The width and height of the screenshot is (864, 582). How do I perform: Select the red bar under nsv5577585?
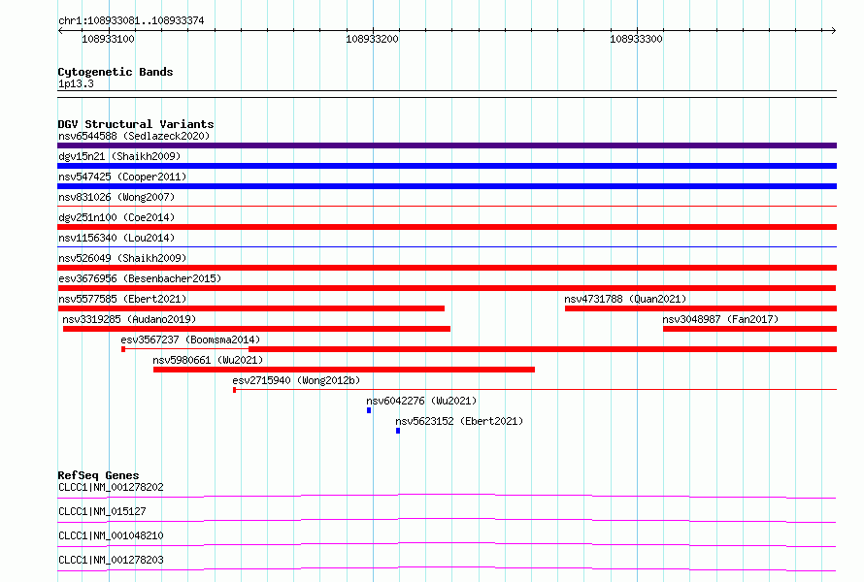pos(250,308)
